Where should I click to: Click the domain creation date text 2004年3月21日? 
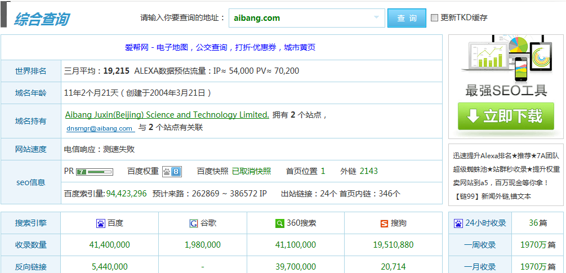pyautogui.click(x=178, y=93)
